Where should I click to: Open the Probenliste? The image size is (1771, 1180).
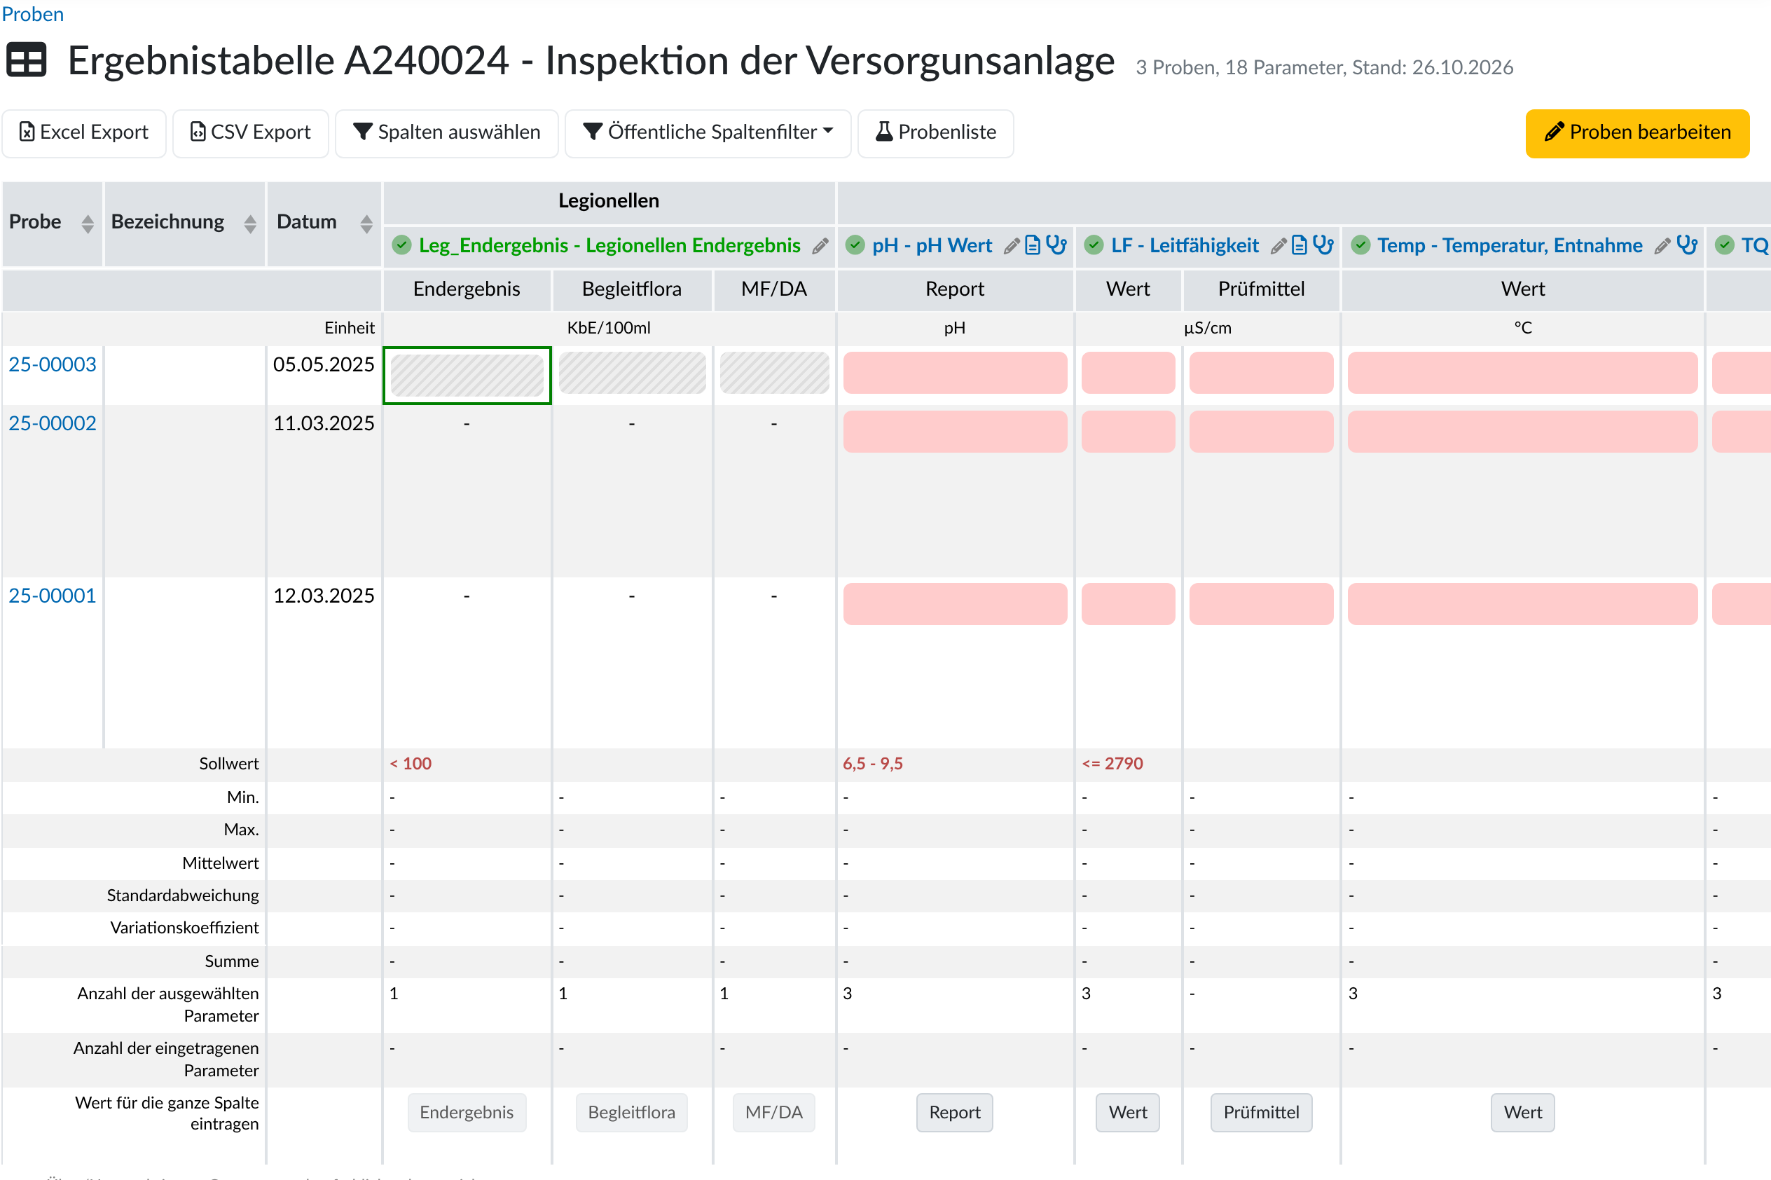[936, 133]
